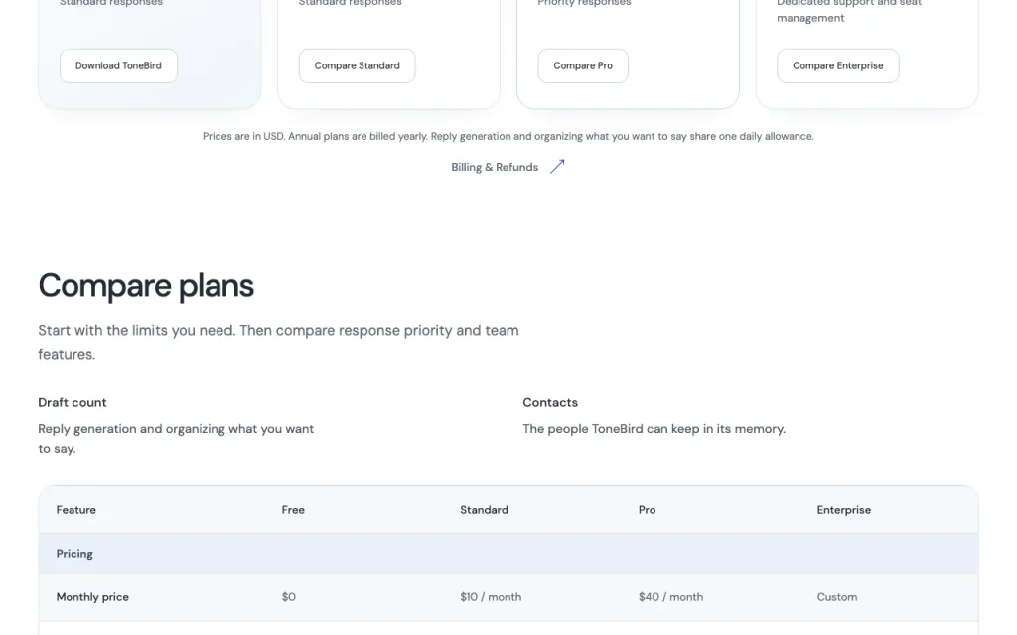
Task: Open the Billing & Refunds link
Action: tap(495, 167)
